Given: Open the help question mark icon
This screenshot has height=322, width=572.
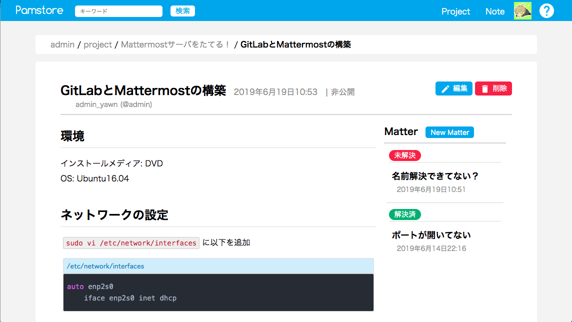Looking at the screenshot, I should (x=546, y=11).
